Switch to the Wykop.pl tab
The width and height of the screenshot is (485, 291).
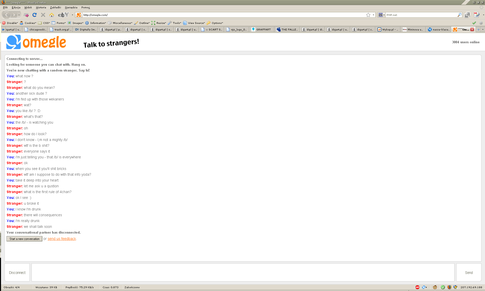(388, 29)
